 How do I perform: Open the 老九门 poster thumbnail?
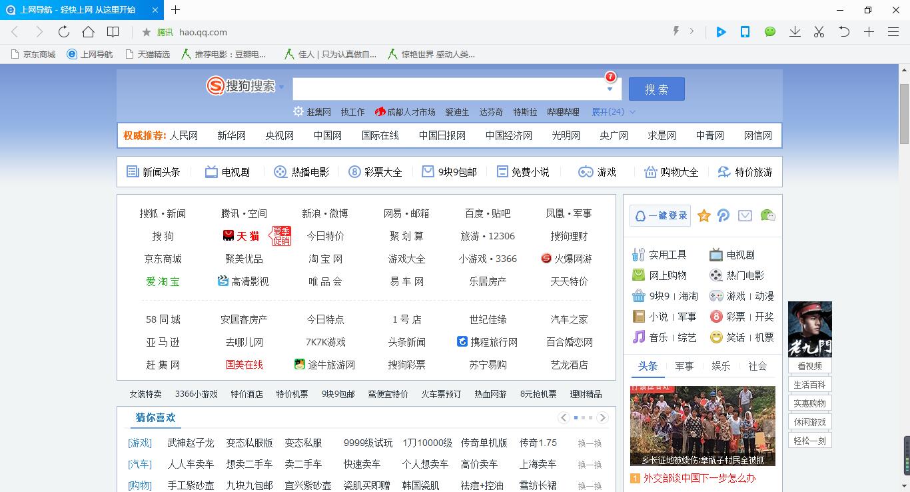(x=810, y=329)
